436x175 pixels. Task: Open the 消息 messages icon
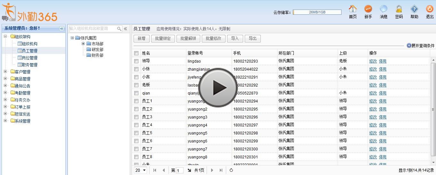[383, 9]
